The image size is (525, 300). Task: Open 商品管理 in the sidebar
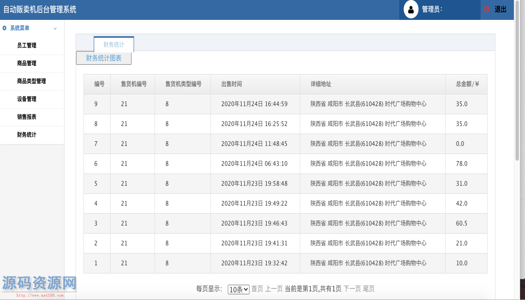(x=27, y=63)
